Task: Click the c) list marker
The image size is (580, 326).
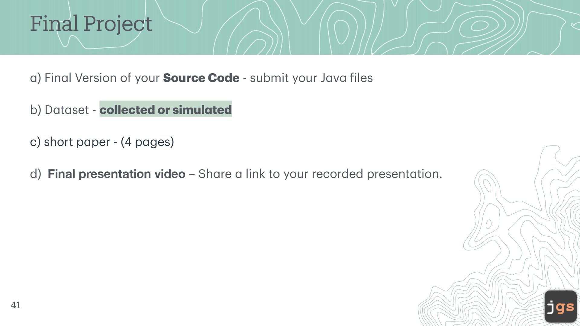Action: coord(35,142)
